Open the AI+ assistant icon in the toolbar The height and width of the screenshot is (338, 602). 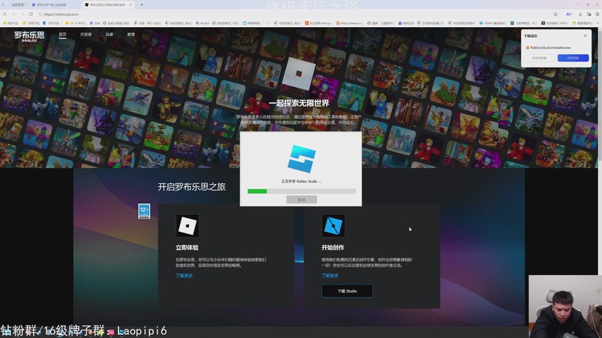569,14
